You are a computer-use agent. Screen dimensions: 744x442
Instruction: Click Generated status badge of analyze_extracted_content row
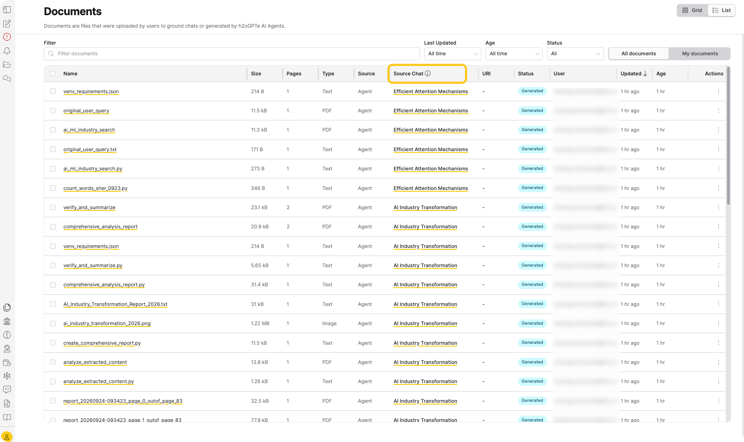tap(532, 362)
